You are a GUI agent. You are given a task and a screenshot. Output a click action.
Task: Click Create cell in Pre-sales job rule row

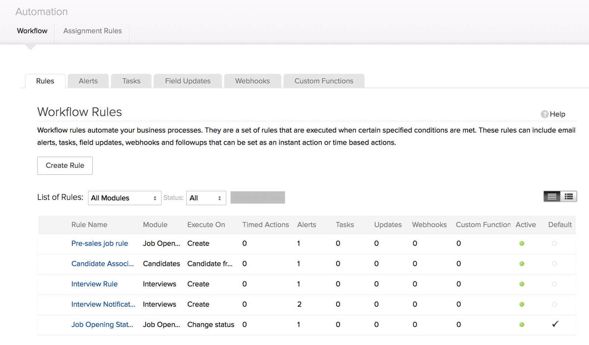(198, 243)
